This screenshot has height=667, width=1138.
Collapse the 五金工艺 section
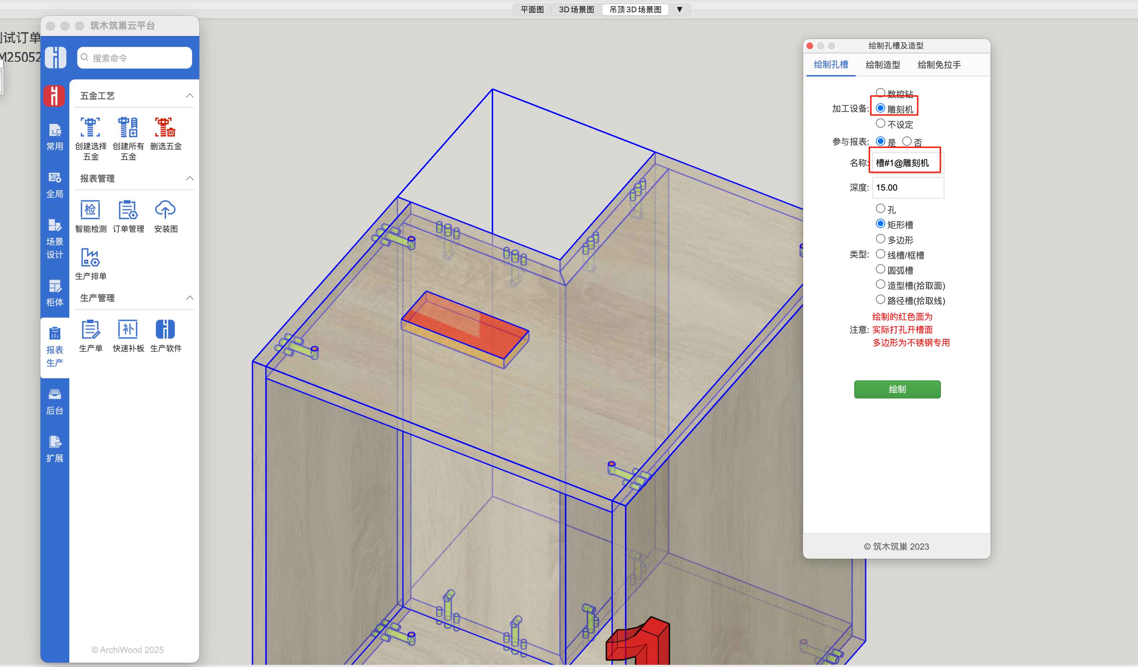190,96
